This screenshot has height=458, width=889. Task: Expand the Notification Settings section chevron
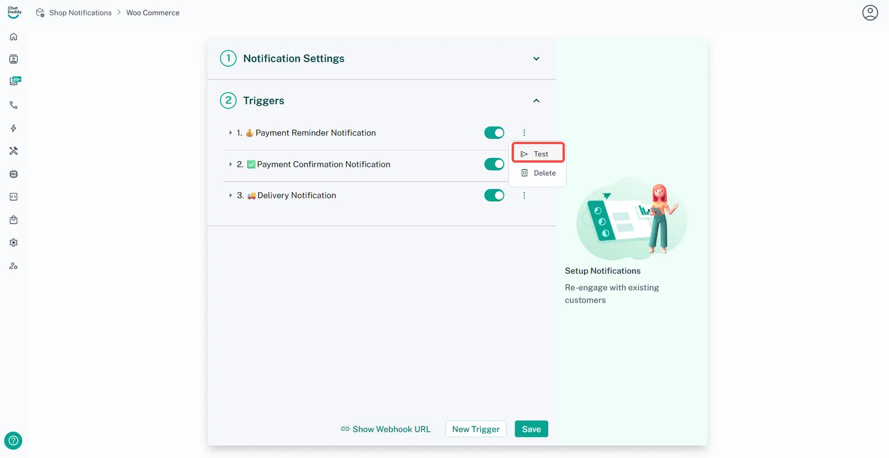536,59
